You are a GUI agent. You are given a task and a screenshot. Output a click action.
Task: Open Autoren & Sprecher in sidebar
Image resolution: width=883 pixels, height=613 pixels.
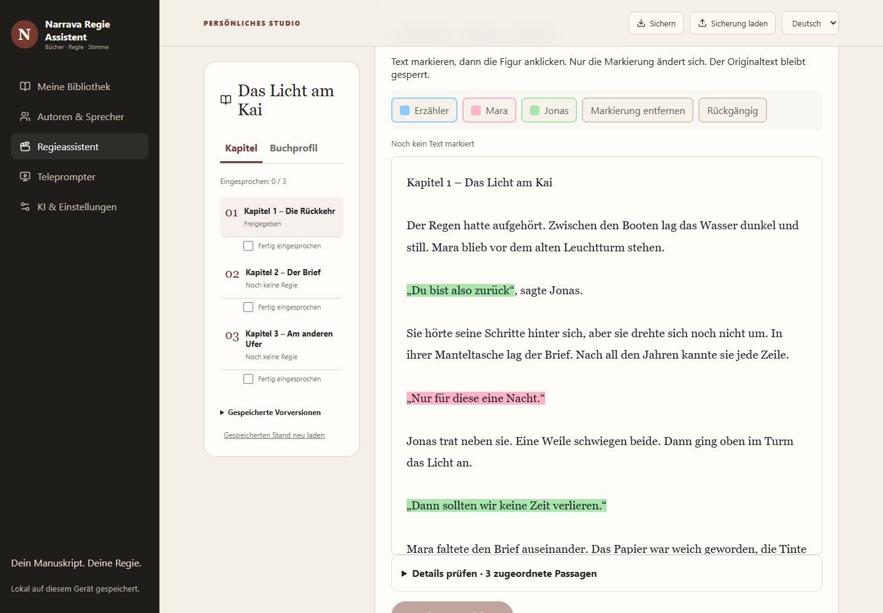(80, 116)
